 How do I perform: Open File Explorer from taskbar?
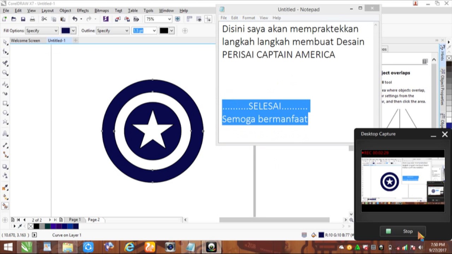pyautogui.click(x=67, y=247)
